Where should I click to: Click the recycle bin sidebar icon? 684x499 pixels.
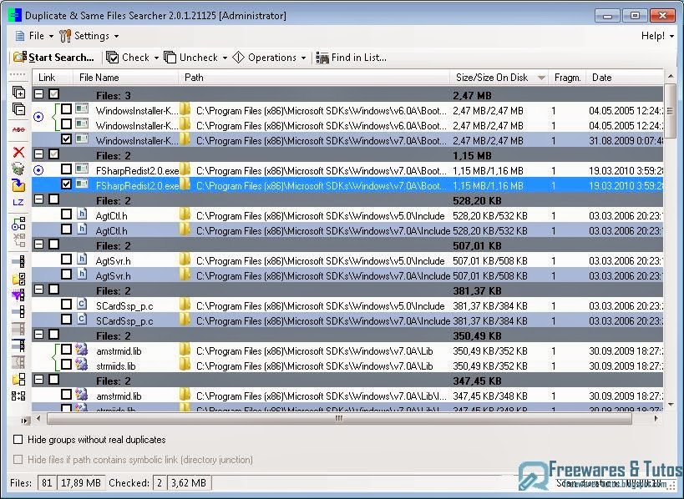coord(18,169)
